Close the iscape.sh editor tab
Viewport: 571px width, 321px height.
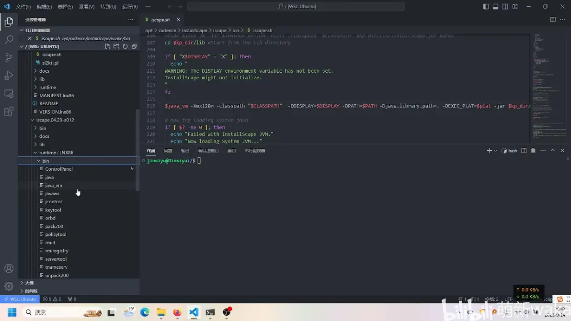[x=178, y=20]
